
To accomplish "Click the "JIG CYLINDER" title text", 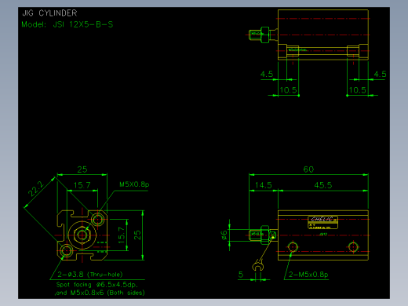I will (49, 13).
